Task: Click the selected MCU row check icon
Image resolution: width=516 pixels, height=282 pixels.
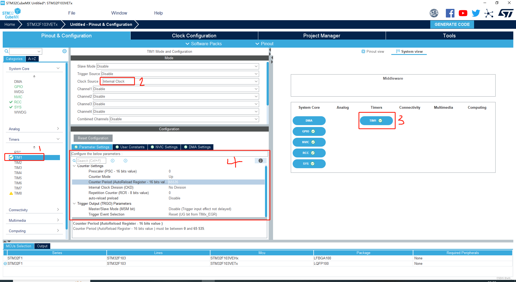Action: point(5,263)
